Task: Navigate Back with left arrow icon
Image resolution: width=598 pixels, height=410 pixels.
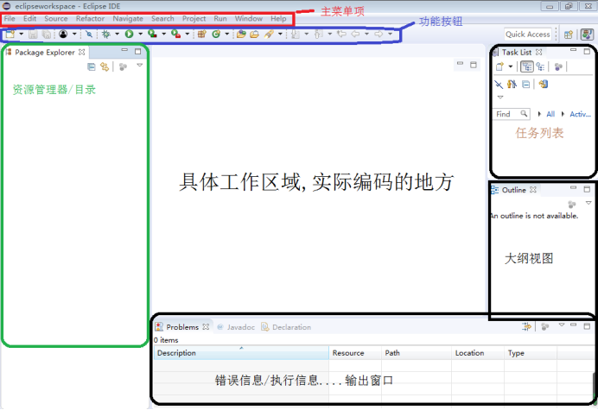Action: [x=355, y=35]
